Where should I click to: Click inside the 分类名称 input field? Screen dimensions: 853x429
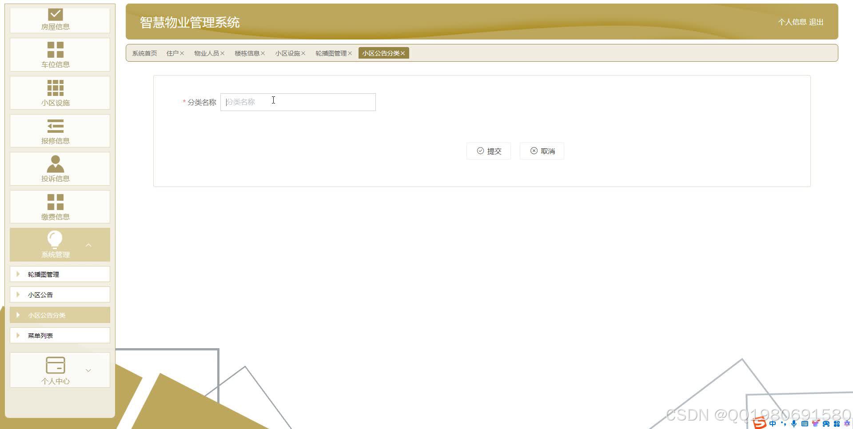[x=298, y=102]
